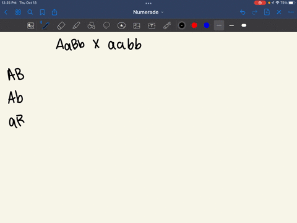Tap the screen recording indicator
The image size is (297, 223).
[260, 2]
